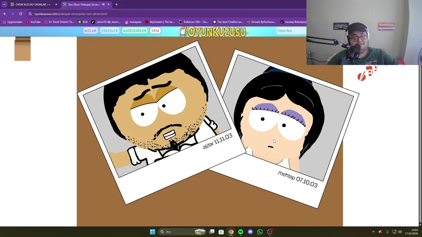Open the Instagram bookmark
The width and height of the screenshot is (422, 237).
[x=133, y=22]
